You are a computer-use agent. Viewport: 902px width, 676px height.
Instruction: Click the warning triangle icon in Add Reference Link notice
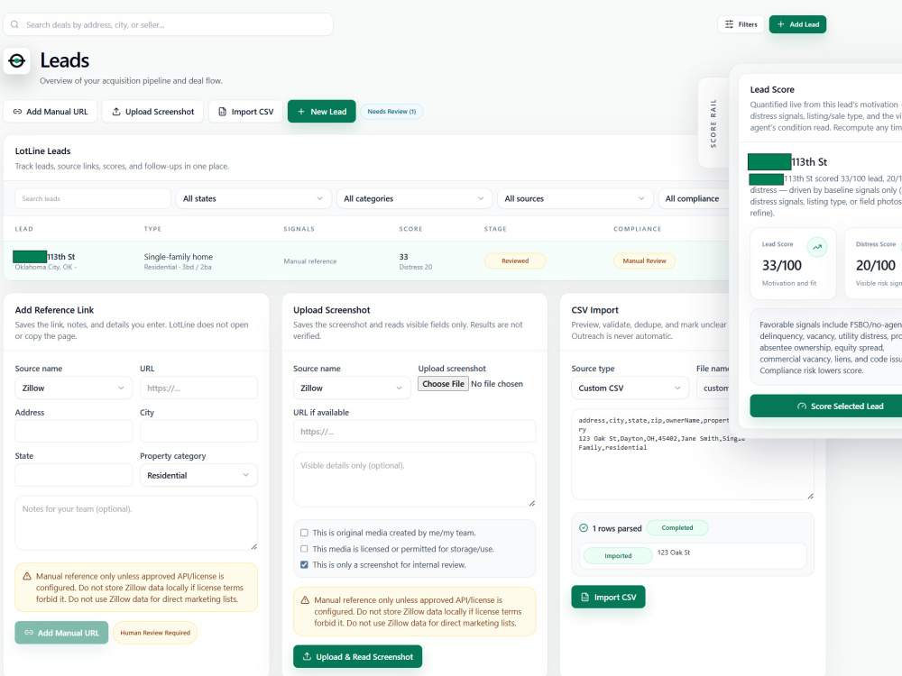(x=26, y=576)
